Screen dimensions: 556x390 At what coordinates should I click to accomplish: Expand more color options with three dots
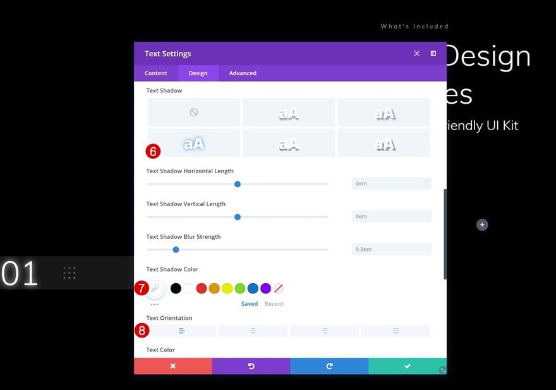coord(155,304)
